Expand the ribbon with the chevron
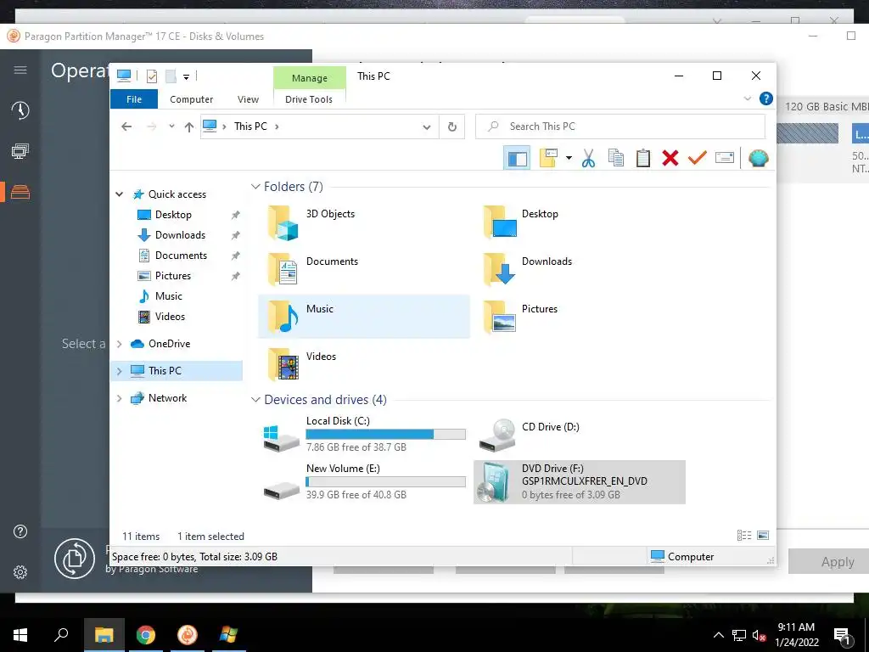The image size is (869, 652). [x=747, y=98]
